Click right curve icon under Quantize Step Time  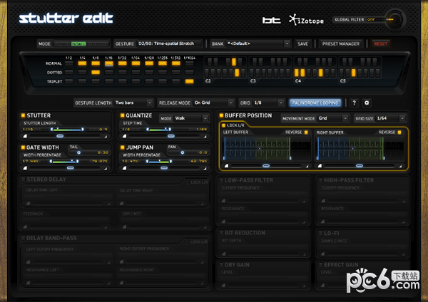point(205,136)
